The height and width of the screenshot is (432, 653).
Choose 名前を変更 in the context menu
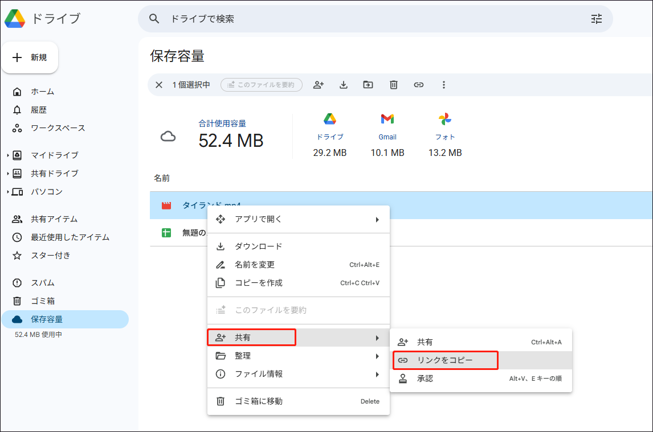point(255,264)
